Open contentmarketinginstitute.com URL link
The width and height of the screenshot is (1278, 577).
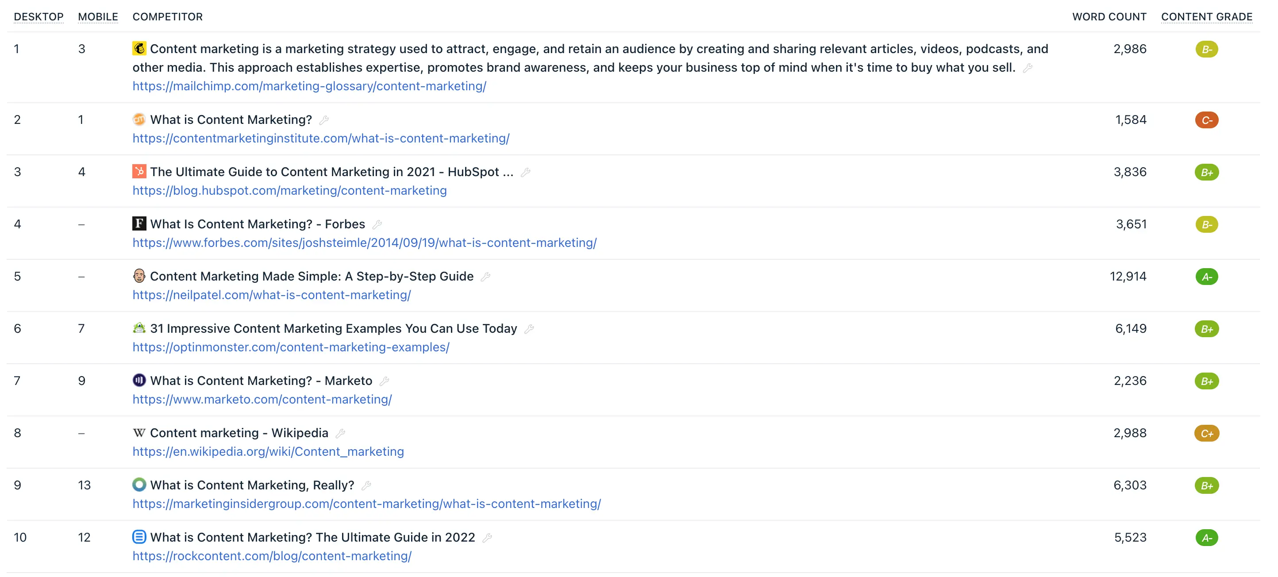point(320,138)
